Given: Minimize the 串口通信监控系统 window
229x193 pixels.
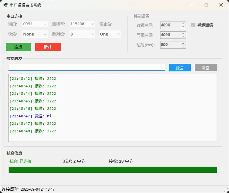Looking at the screenshot, I should [191, 5].
